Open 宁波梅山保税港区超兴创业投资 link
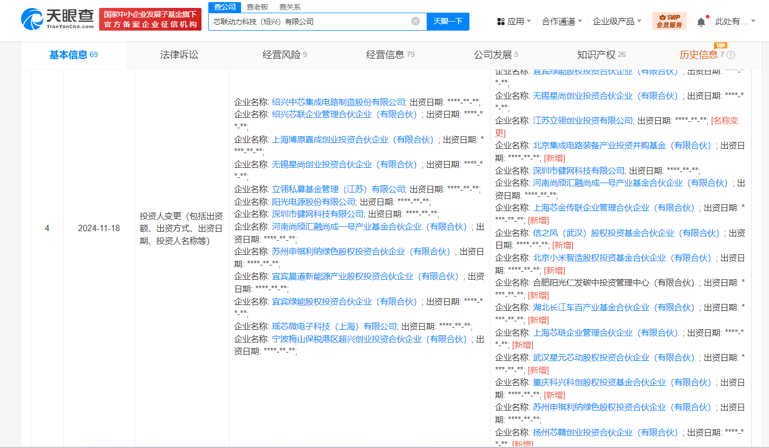 372,339
